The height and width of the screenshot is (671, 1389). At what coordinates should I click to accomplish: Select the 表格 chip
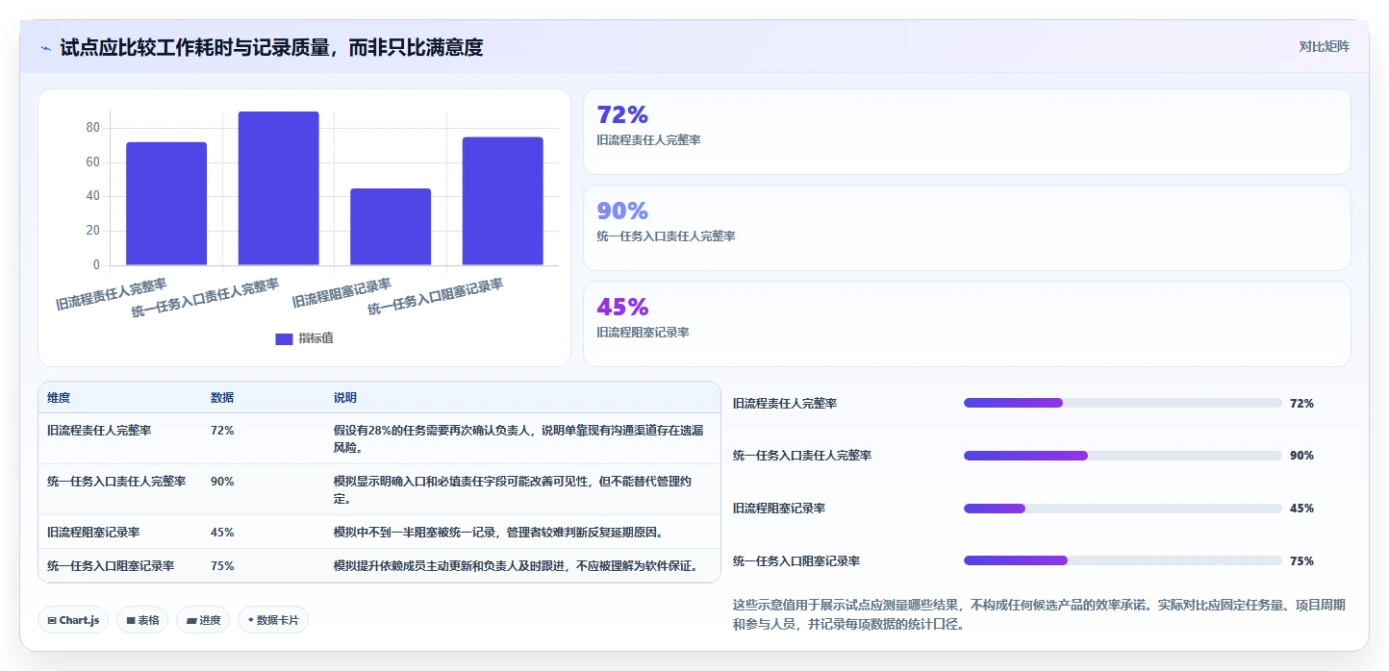coord(142,620)
